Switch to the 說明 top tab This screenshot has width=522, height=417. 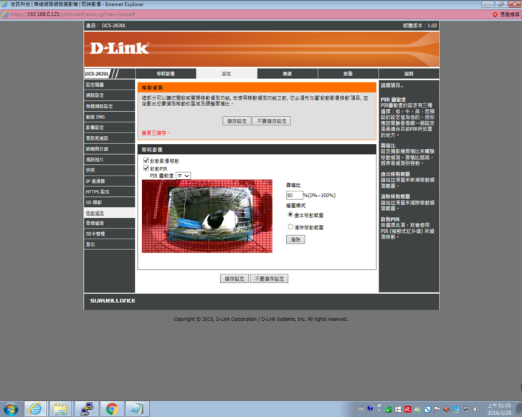[409, 74]
